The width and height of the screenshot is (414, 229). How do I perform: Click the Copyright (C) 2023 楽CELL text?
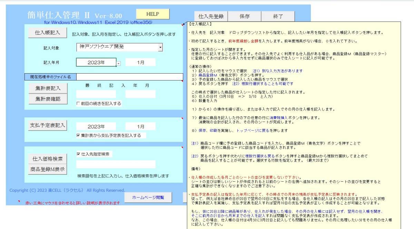pyautogui.click(x=67, y=190)
